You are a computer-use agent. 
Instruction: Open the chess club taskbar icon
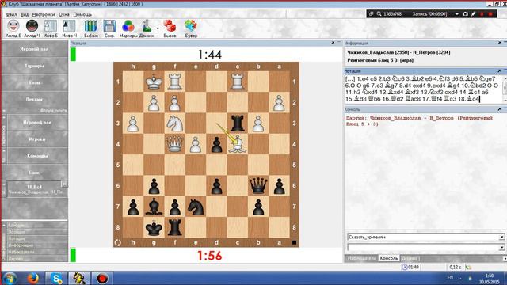79,278
